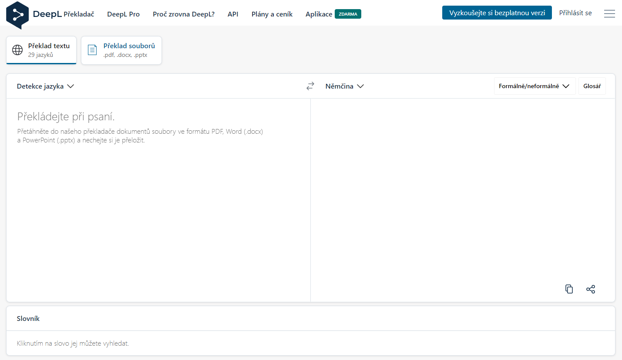Open the Němčina target language dropdown
This screenshot has width=622, height=360.
[344, 86]
